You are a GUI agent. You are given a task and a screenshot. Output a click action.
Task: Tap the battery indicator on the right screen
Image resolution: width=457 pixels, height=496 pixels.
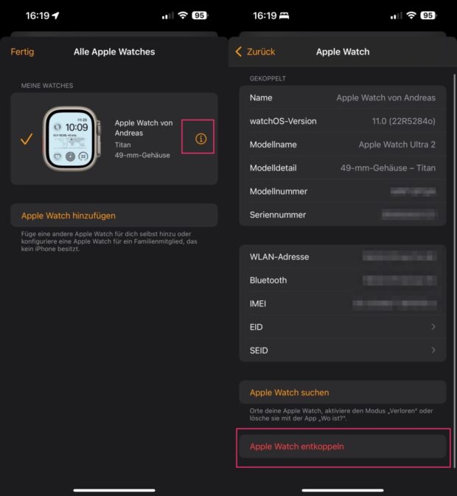coord(428,15)
